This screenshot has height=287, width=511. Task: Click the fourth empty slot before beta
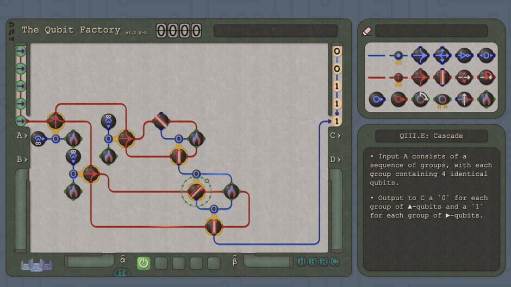click(214, 263)
